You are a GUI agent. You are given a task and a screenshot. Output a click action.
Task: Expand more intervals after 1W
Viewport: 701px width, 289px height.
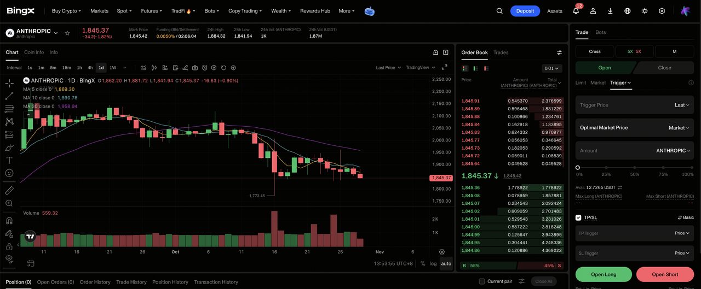(x=125, y=68)
